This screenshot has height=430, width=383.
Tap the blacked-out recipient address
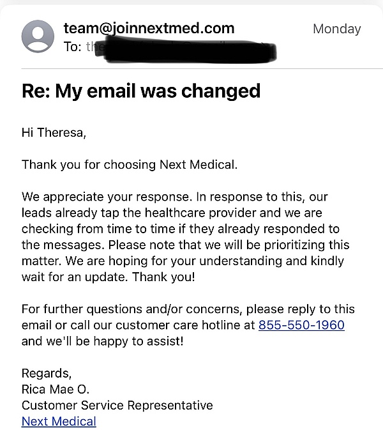pyautogui.click(x=185, y=48)
